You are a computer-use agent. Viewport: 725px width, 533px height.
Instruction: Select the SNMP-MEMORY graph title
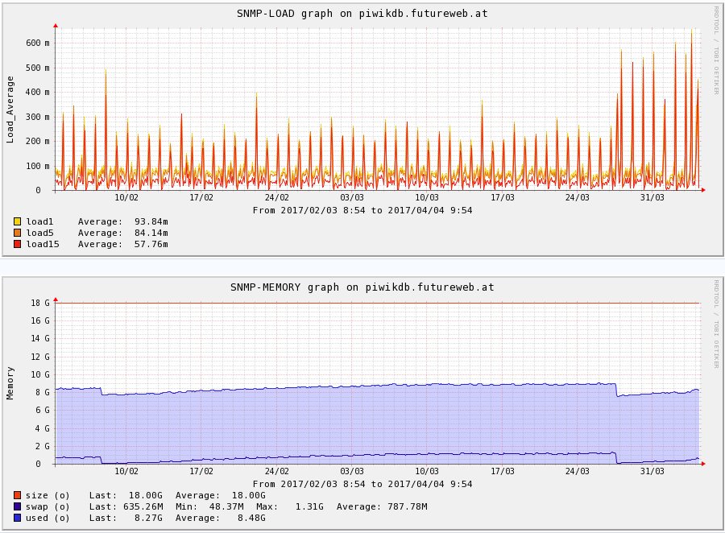click(x=362, y=287)
